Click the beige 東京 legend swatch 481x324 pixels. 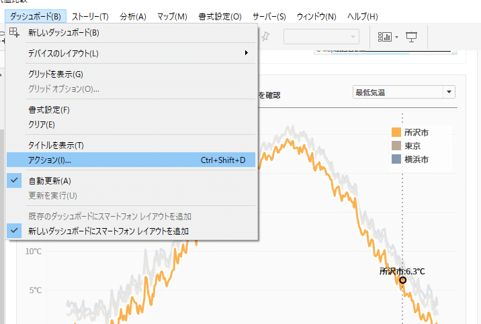coord(396,146)
